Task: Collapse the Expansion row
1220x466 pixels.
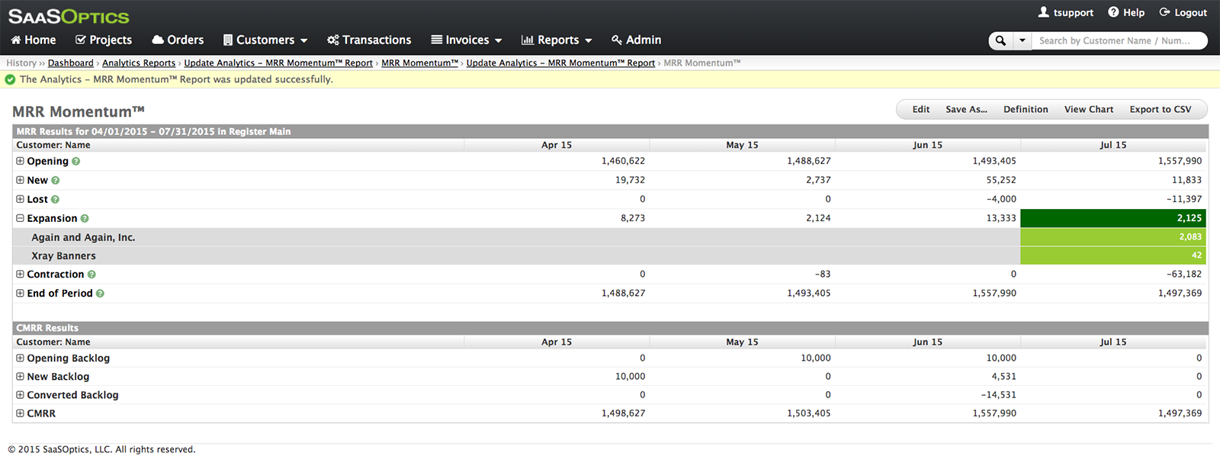Action: click(x=20, y=218)
